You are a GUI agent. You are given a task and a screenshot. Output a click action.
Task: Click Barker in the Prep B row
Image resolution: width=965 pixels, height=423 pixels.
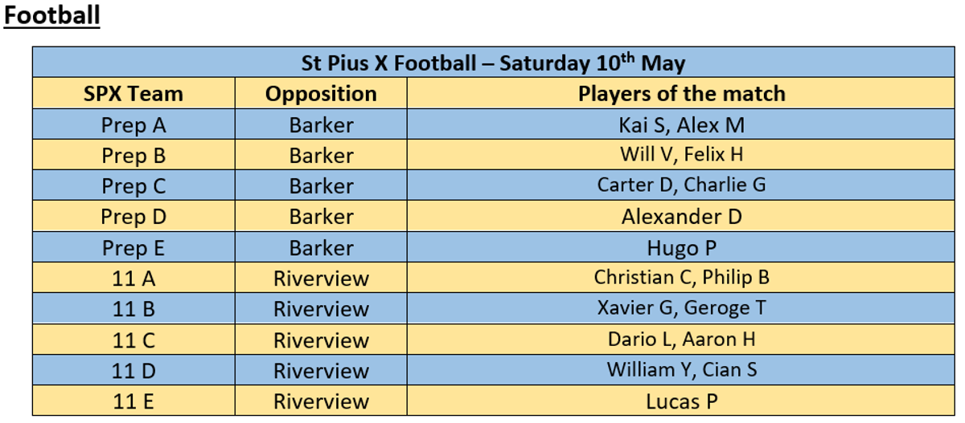(x=321, y=156)
